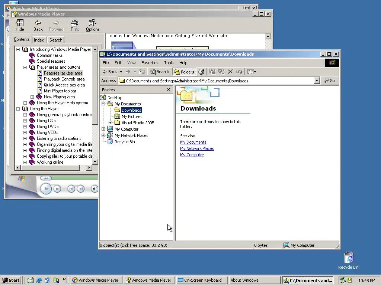Open Search in the Explorer toolbar
The height and width of the screenshot is (285, 381).
tap(160, 72)
